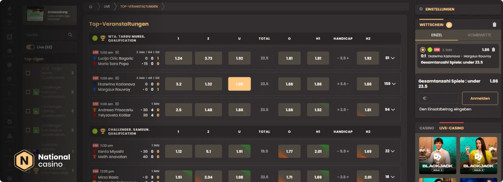Click the tennis ball icon beside WTA Targu Mures
The height and width of the screenshot is (182, 503).
[x=95, y=38]
